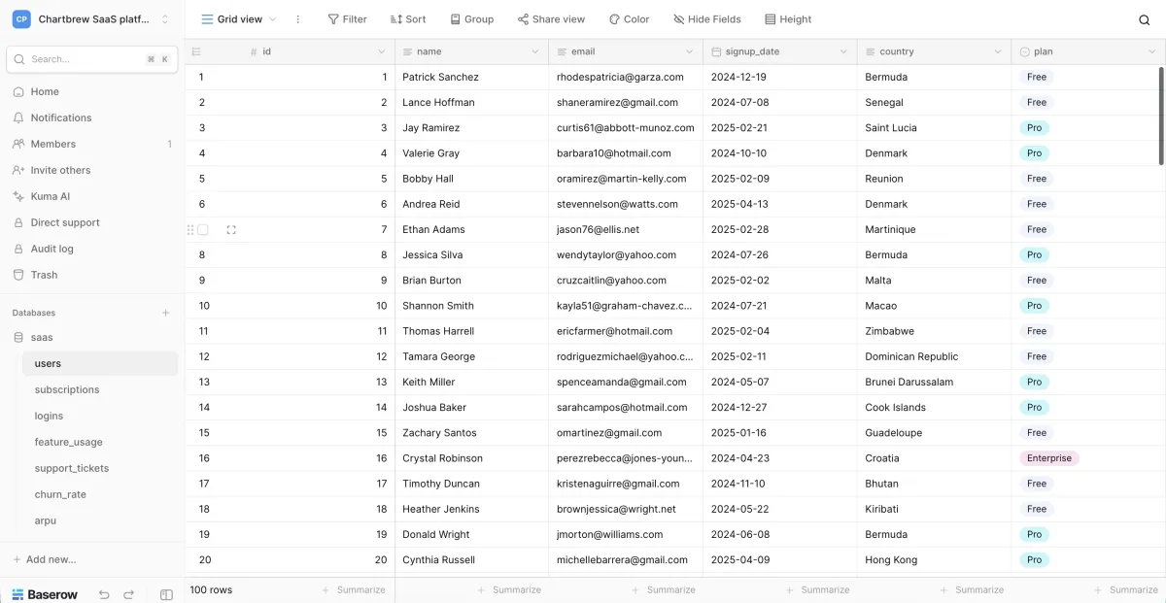Screen dimensions: 1166x603
Task: Tick the checkbox on row 7
Action: [203, 230]
